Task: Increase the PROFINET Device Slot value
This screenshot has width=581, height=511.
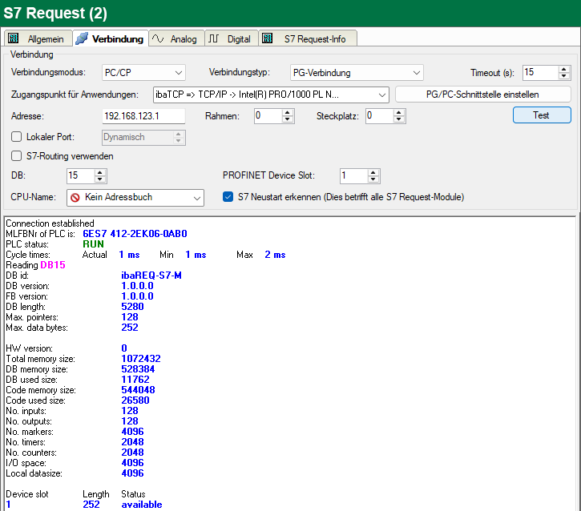Action: coord(374,172)
